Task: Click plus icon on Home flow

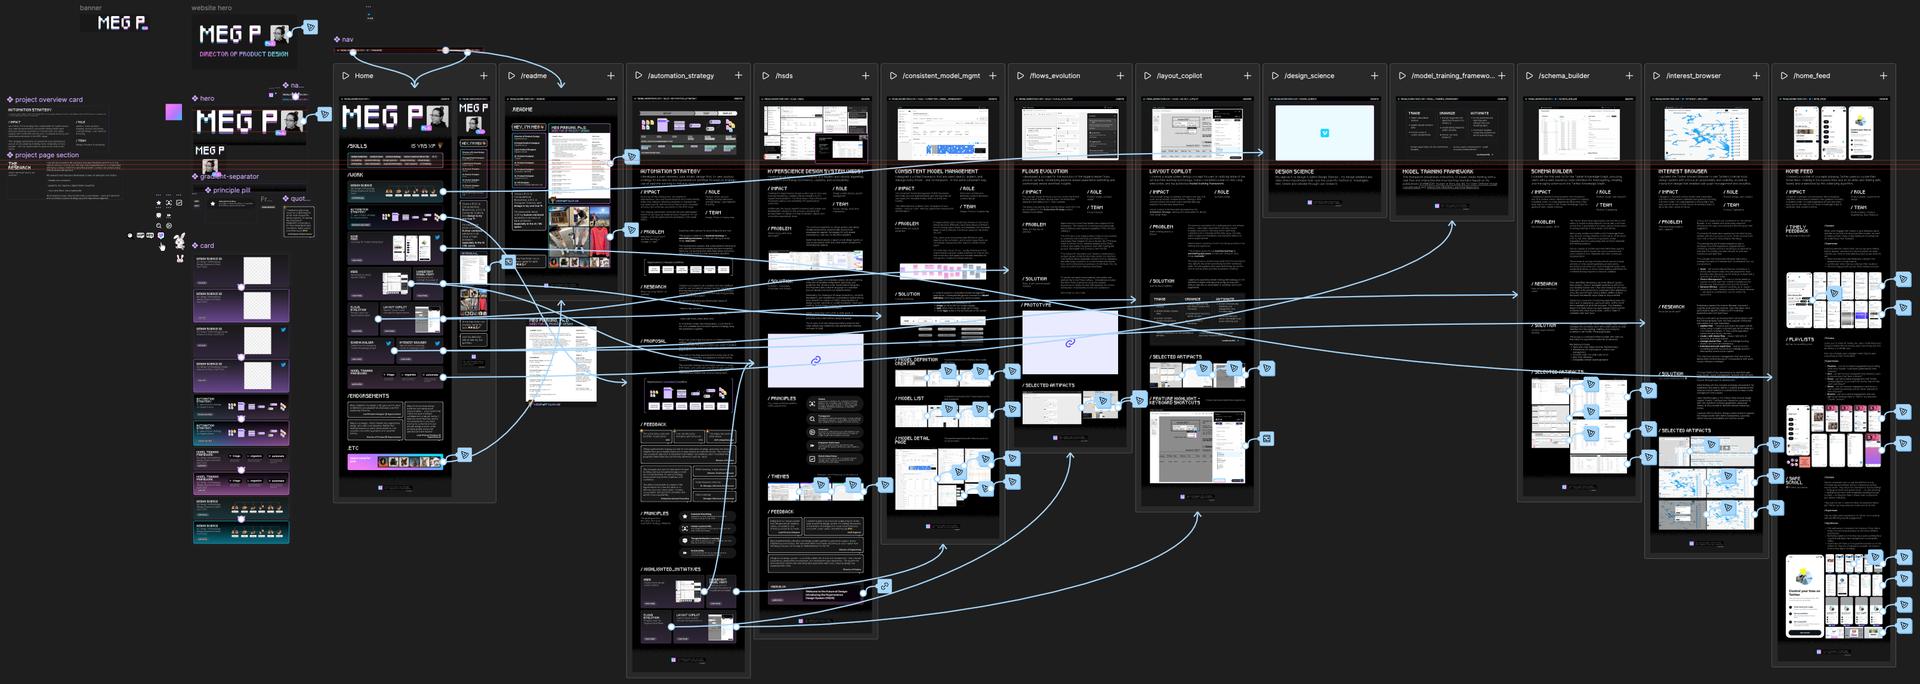Action: click(484, 76)
